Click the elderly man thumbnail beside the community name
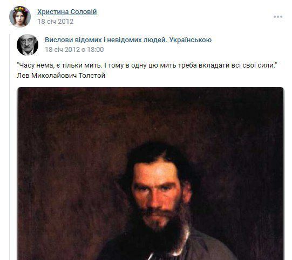 pyautogui.click(x=28, y=45)
